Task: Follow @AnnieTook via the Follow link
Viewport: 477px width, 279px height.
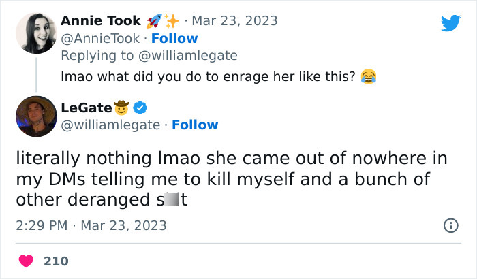Action: click(174, 38)
